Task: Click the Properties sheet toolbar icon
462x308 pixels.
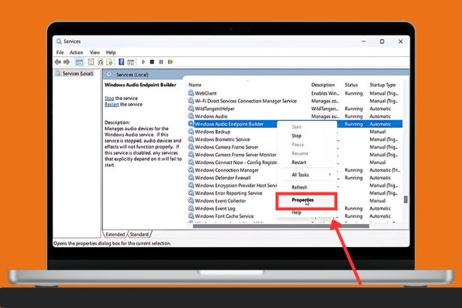Action: 91,62
